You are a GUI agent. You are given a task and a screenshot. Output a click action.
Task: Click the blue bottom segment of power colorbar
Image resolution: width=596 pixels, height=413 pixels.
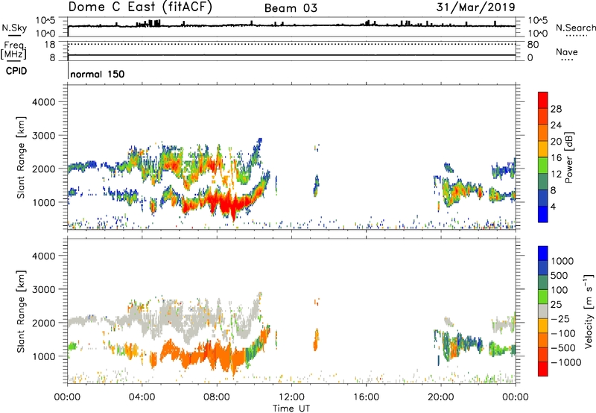pyautogui.click(x=543, y=214)
